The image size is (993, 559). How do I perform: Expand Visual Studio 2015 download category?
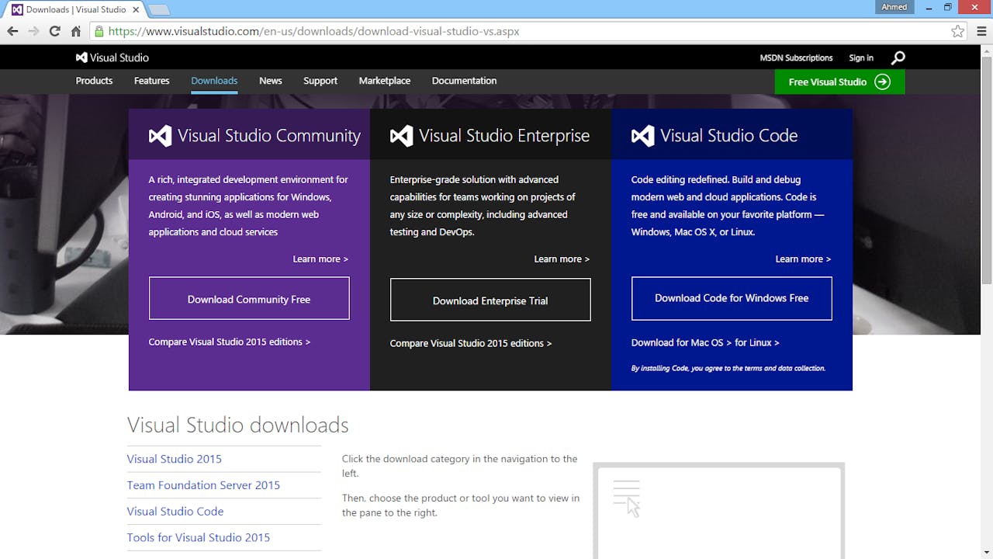pyautogui.click(x=174, y=459)
